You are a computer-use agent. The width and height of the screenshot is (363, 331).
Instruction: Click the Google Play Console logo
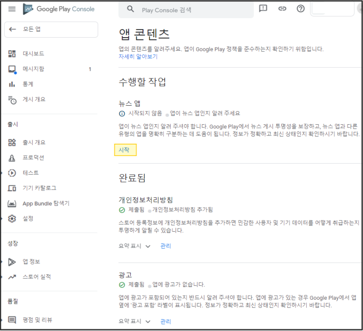[x=59, y=9]
